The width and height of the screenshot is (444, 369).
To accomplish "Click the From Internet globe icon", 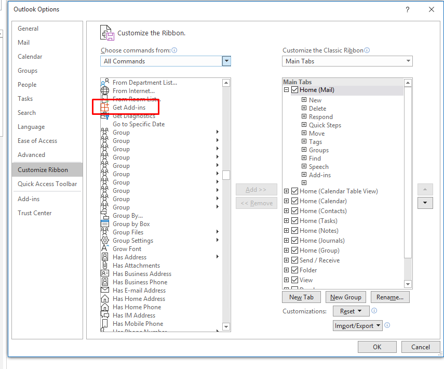I will coord(105,91).
